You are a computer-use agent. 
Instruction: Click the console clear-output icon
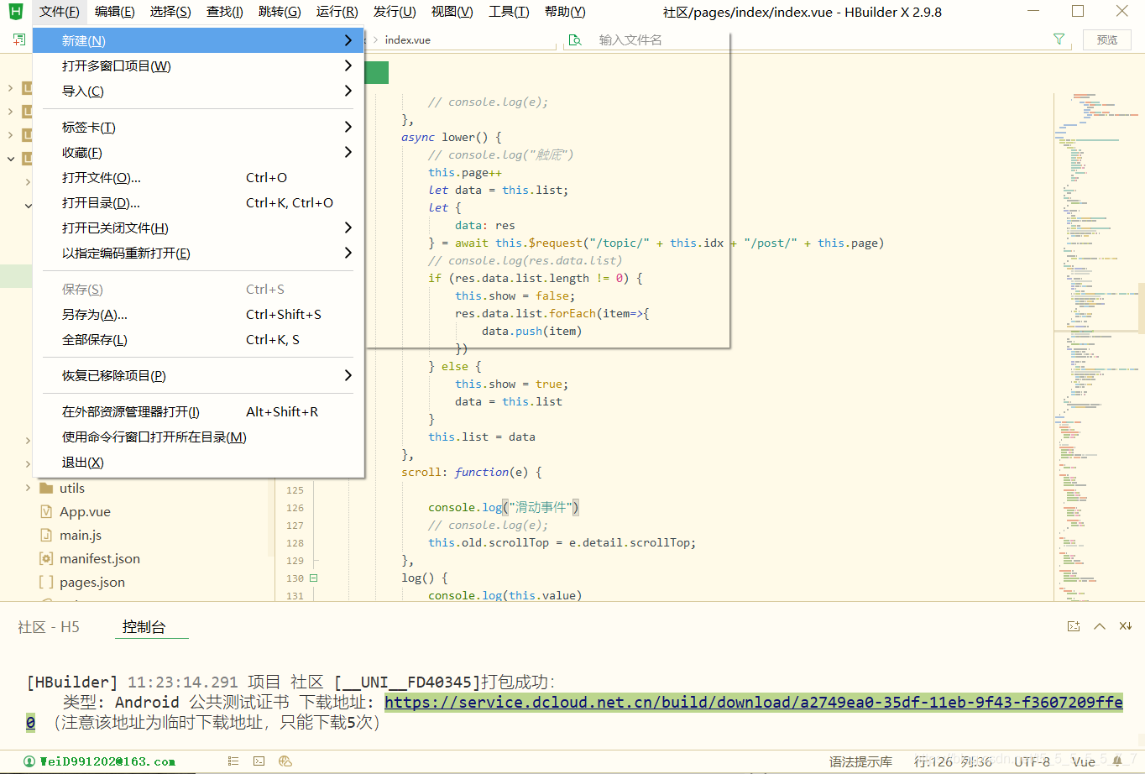click(x=1073, y=626)
